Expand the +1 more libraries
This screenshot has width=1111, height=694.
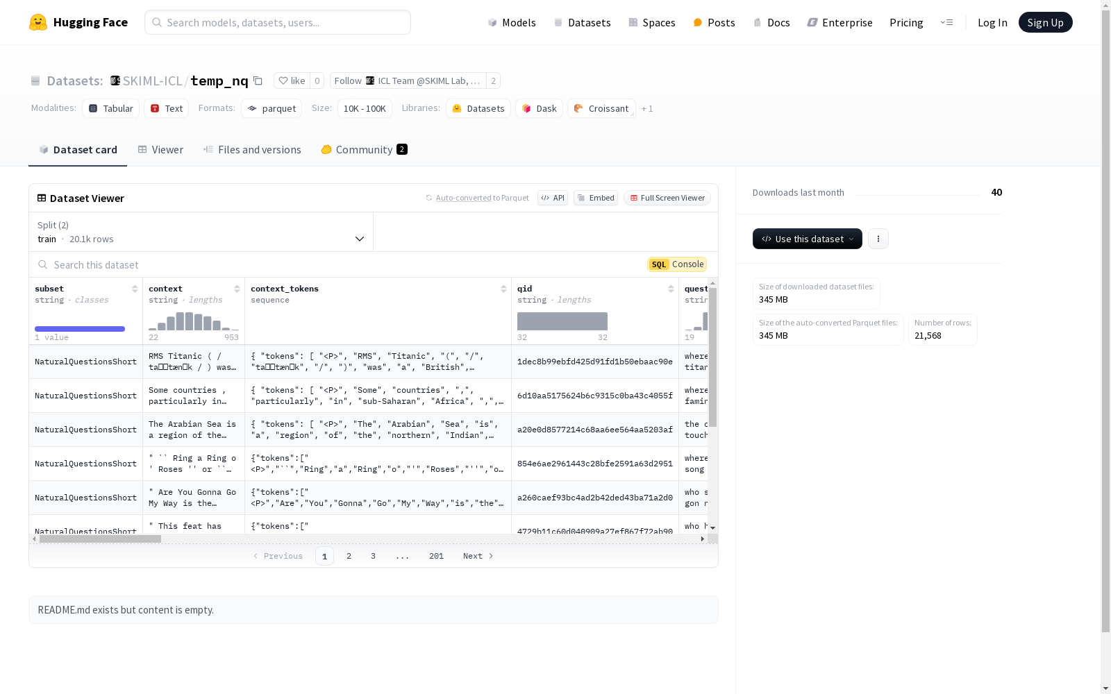click(x=647, y=108)
